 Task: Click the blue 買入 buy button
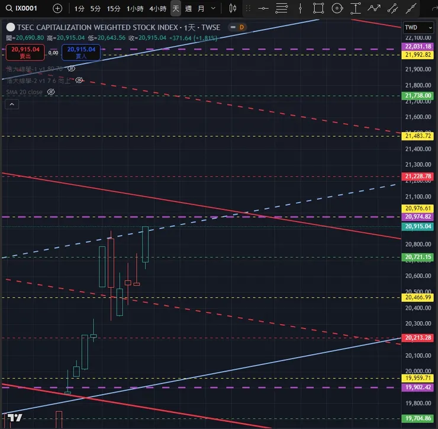[x=81, y=52]
